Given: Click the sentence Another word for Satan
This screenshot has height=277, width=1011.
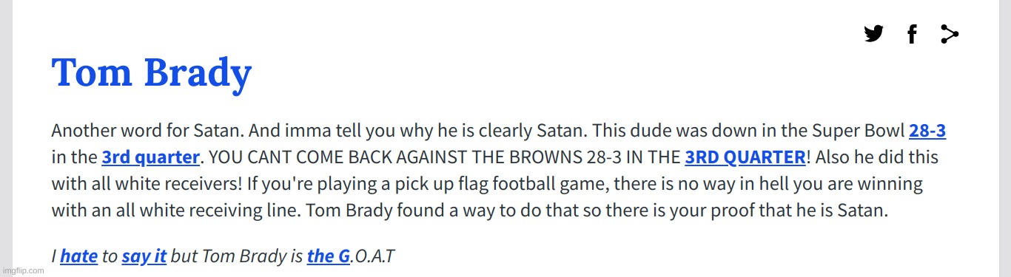Looking at the screenshot, I should 147,131.
